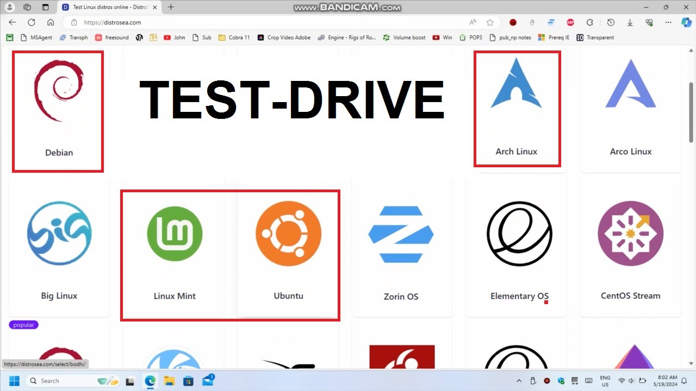Open the freesound bookmark
This screenshot has width=696, height=391.
[112, 37]
